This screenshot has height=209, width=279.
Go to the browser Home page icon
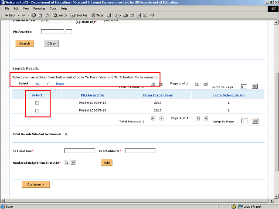point(46,15)
